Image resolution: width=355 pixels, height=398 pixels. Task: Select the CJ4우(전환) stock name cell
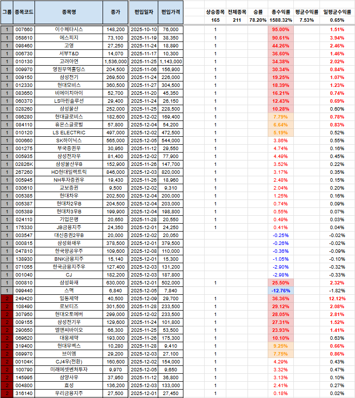click(69, 361)
